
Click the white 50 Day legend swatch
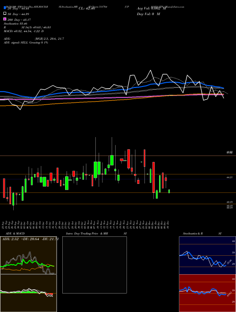pos(5,14)
